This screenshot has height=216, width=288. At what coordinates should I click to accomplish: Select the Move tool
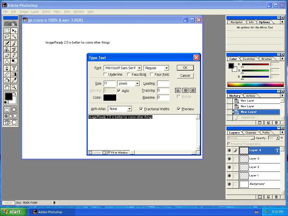click(x=14, y=30)
